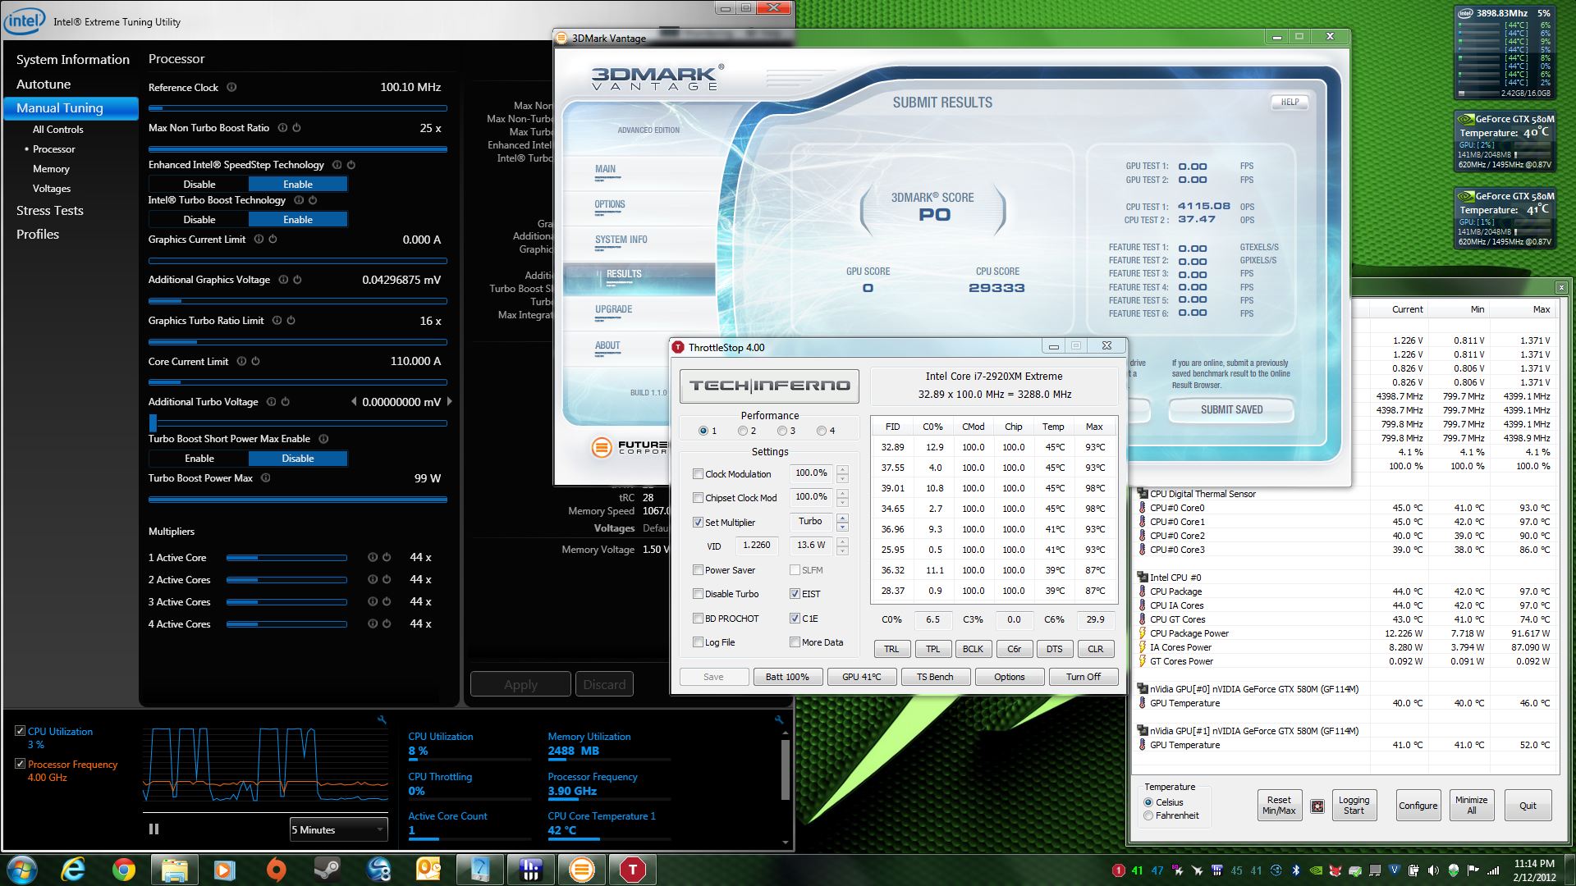Click the info icon for 1 Active Core multiplier
The image size is (1576, 886).
coord(373,557)
